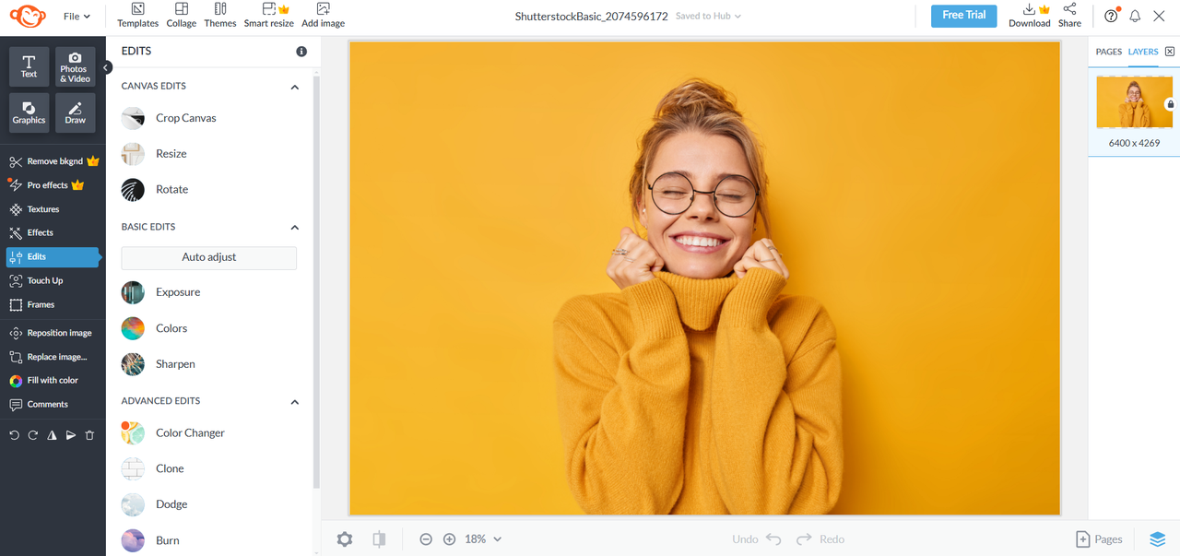The height and width of the screenshot is (556, 1180).
Task: Open the Color Changer tool
Action: 133,432
